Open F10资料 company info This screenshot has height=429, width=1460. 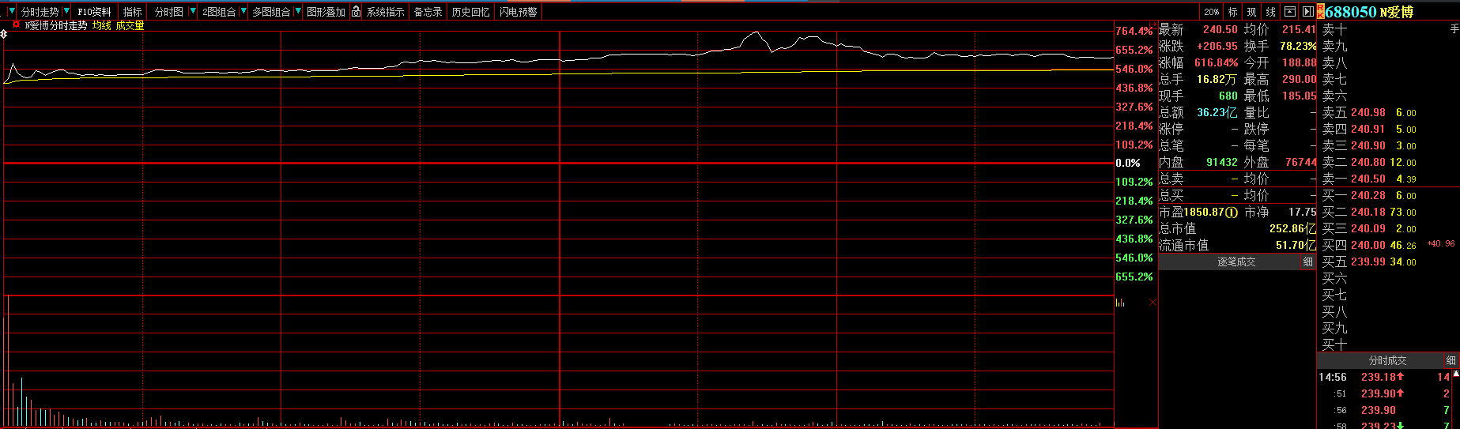[94, 12]
